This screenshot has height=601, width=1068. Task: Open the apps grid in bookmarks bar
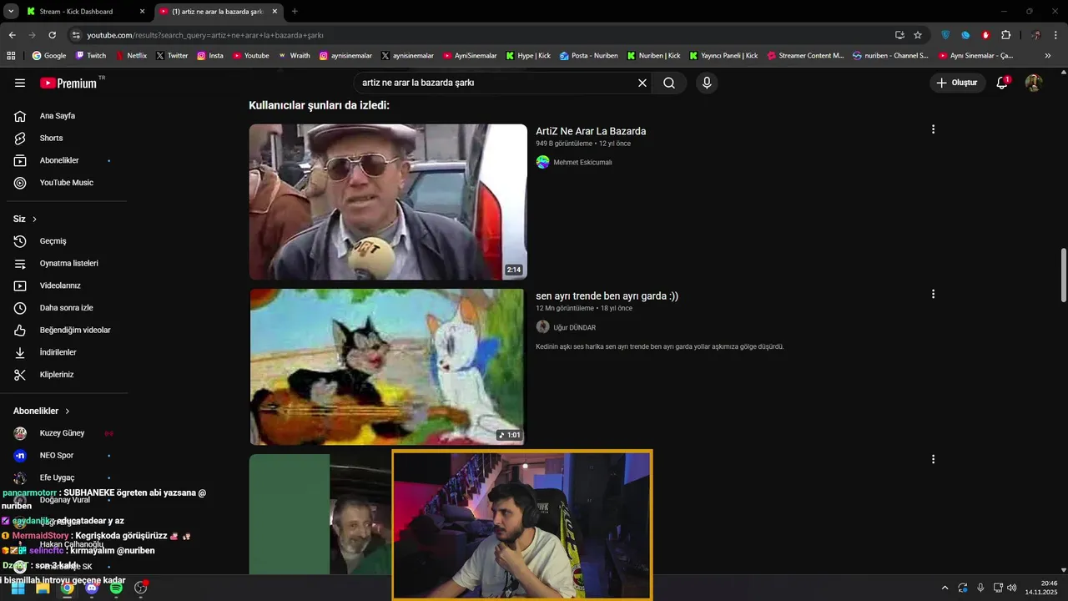[x=11, y=56]
